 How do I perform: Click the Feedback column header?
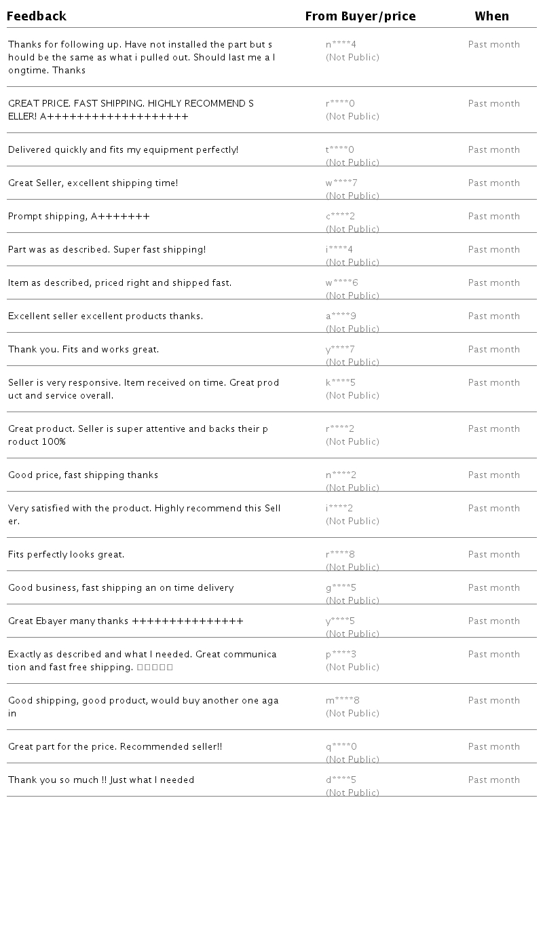tap(37, 16)
